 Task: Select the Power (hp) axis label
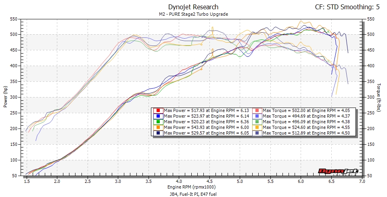tap(5, 97)
